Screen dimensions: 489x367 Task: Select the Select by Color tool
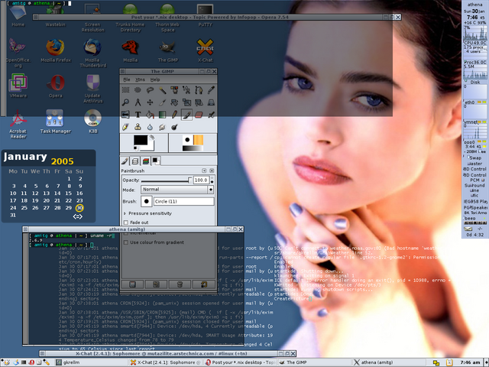[174, 90]
